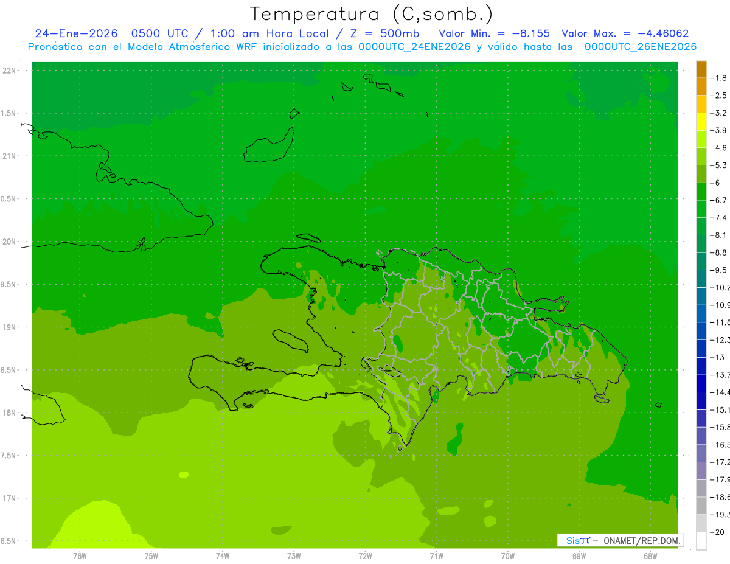Screen dimensions: 730x564
Task: Click the 70W longitude label
Action: [x=508, y=557]
